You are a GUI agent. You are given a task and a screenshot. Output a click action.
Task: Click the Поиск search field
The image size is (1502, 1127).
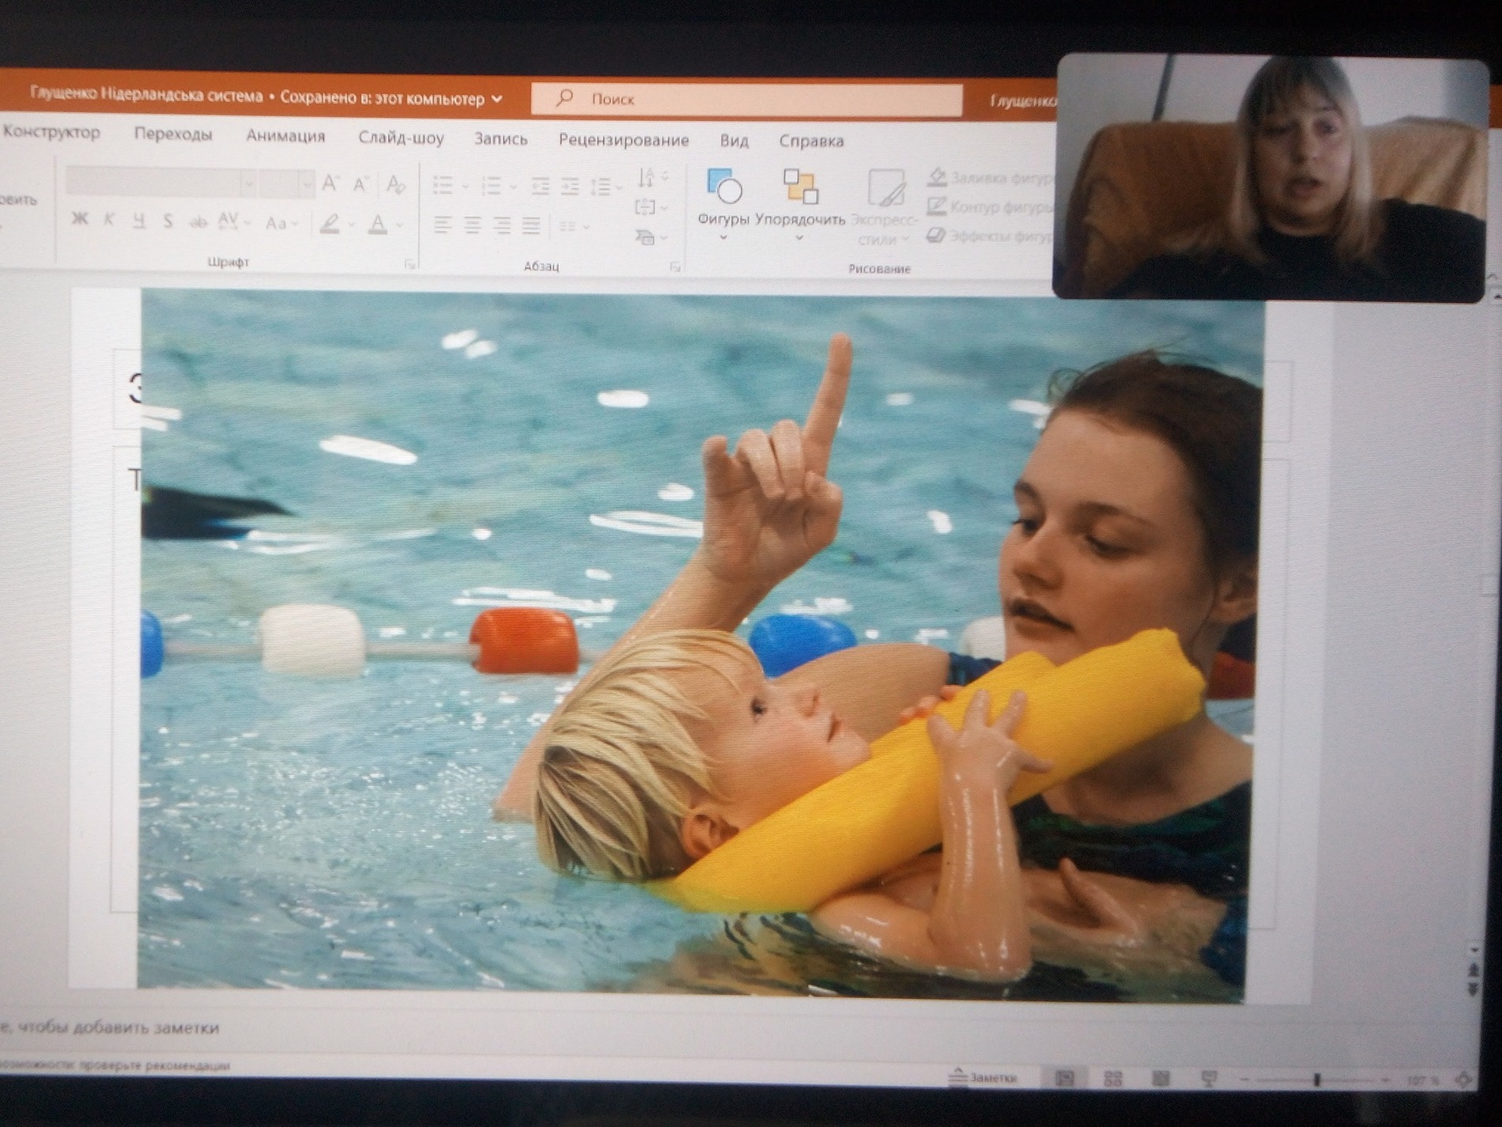pos(747,99)
